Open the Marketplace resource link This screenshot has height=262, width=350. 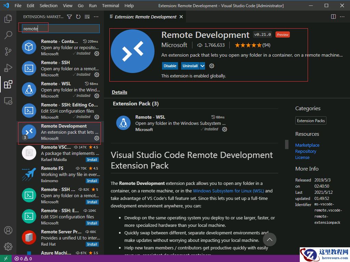[307, 145]
